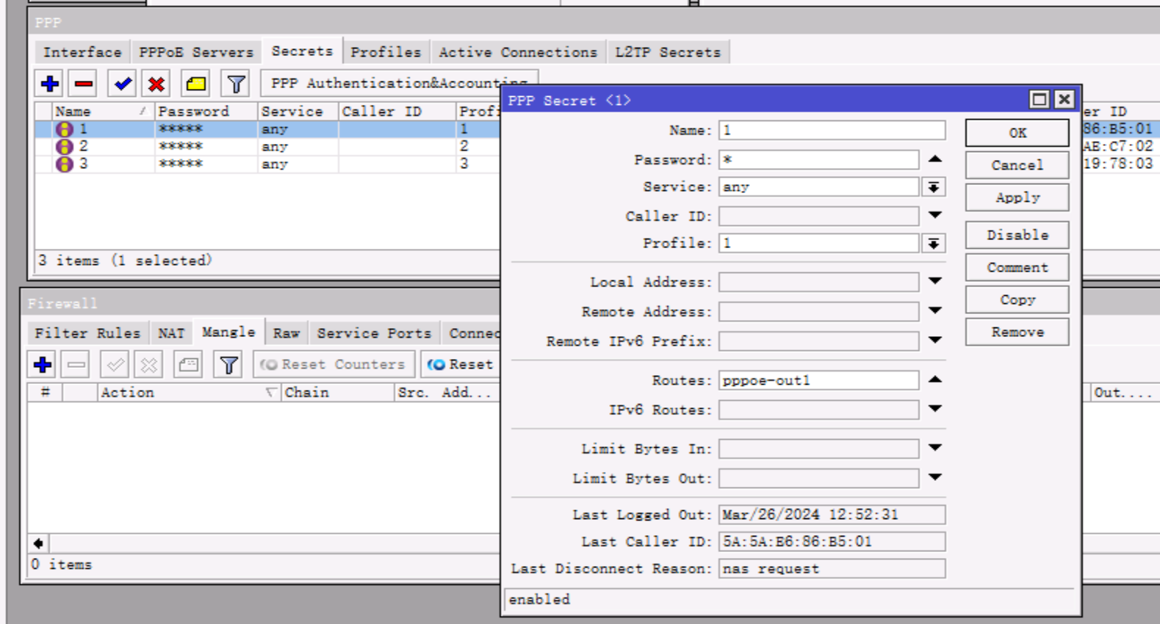This screenshot has width=1160, height=624.
Task: Maximize the PPP Secret dialog
Action: pos(1039,99)
